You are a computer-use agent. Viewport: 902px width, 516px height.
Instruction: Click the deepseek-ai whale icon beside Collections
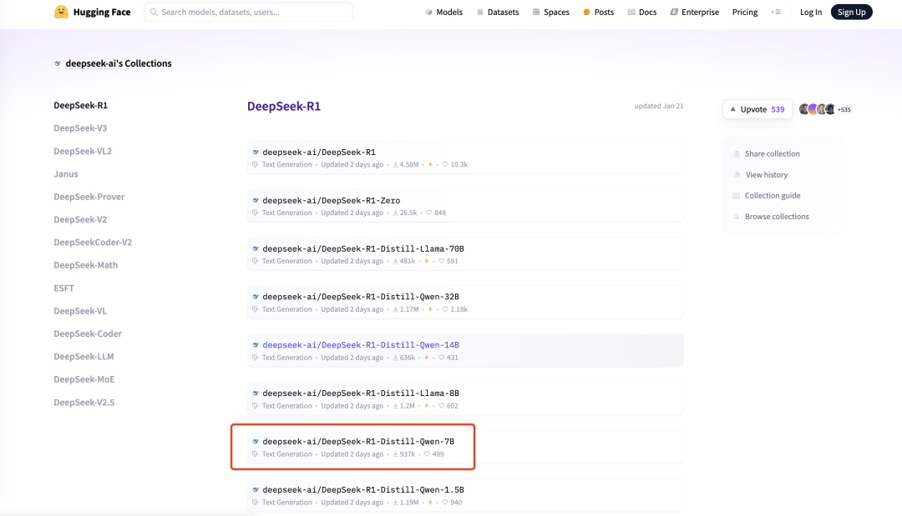click(x=58, y=63)
